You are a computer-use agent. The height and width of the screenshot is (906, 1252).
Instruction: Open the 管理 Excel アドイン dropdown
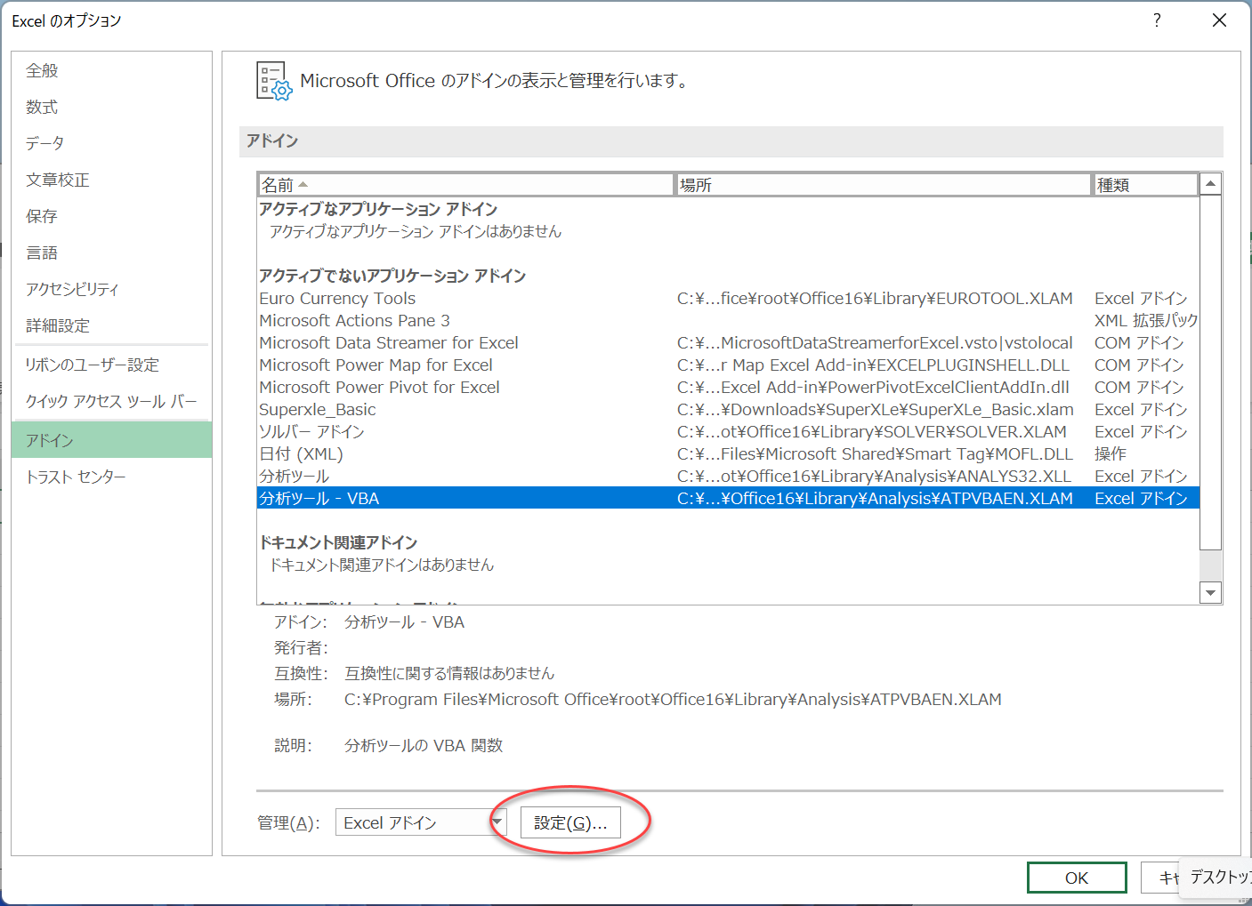pyautogui.click(x=421, y=822)
